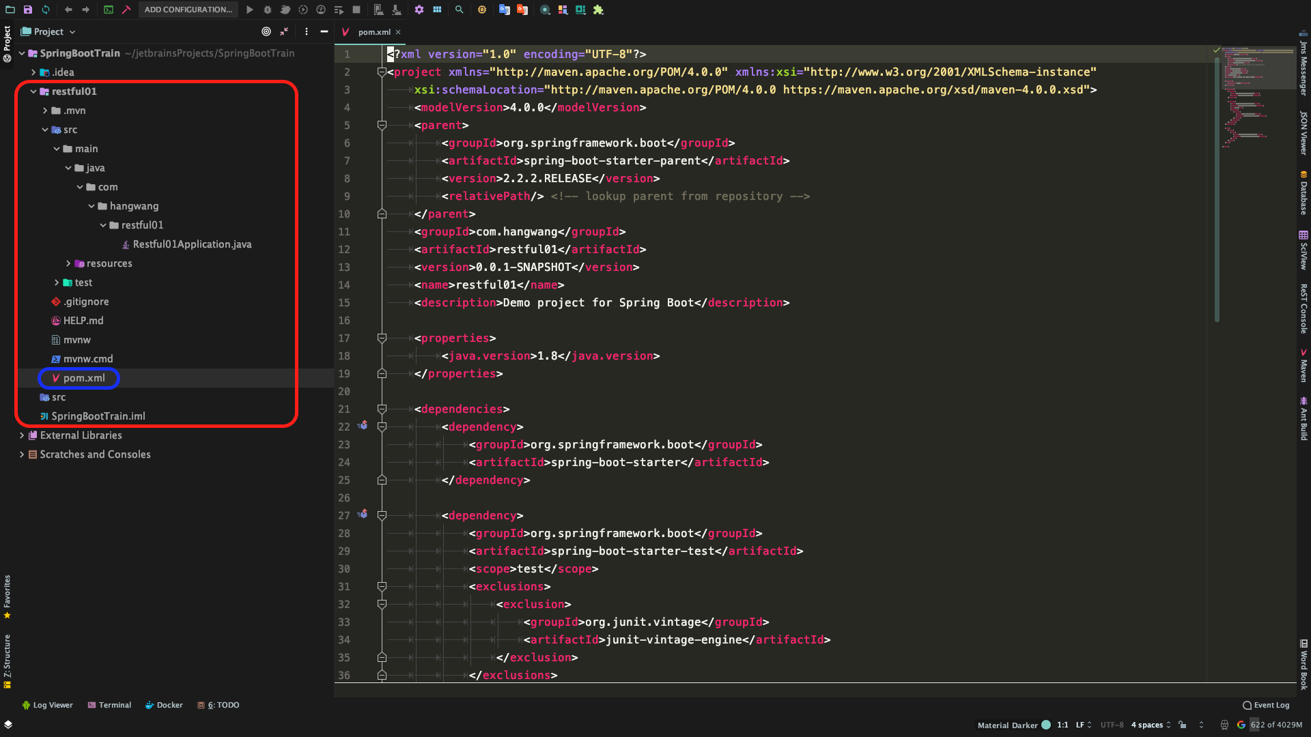Viewport: 1311px width, 737px height.
Task: Expand the External Libraries node
Action: 22,435
